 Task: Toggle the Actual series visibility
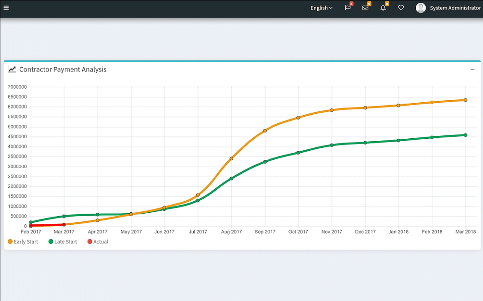98,241
